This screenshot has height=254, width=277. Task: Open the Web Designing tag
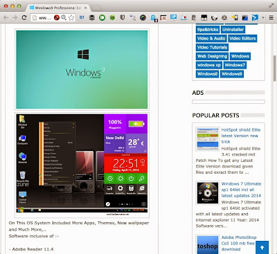(x=212, y=56)
